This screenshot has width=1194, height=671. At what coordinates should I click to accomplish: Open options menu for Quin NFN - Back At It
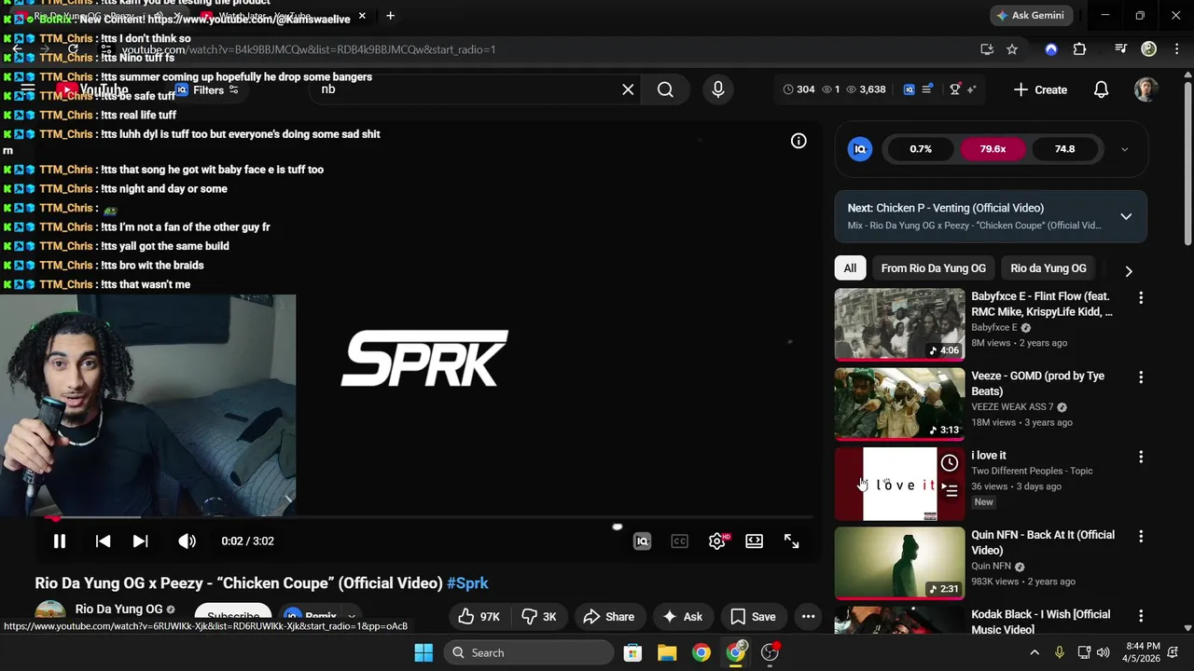[x=1140, y=537]
